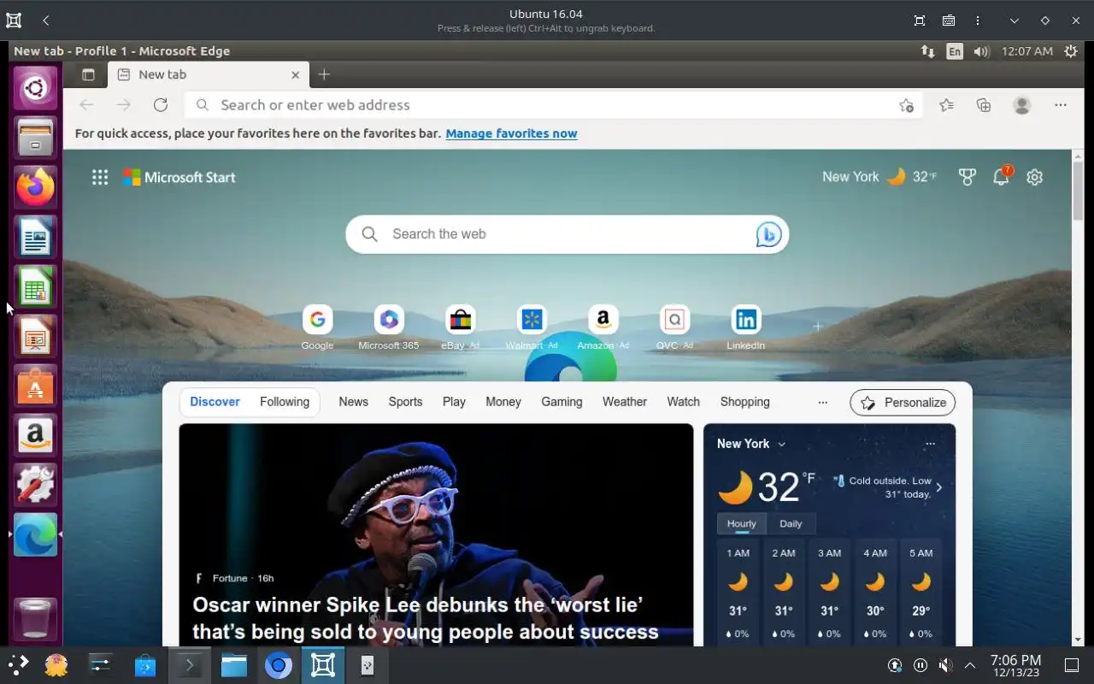Open Edge Settings and more menu
This screenshot has height=684, width=1094.
[1061, 105]
